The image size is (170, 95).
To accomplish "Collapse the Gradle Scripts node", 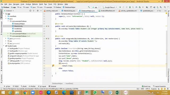I will point(4,46).
